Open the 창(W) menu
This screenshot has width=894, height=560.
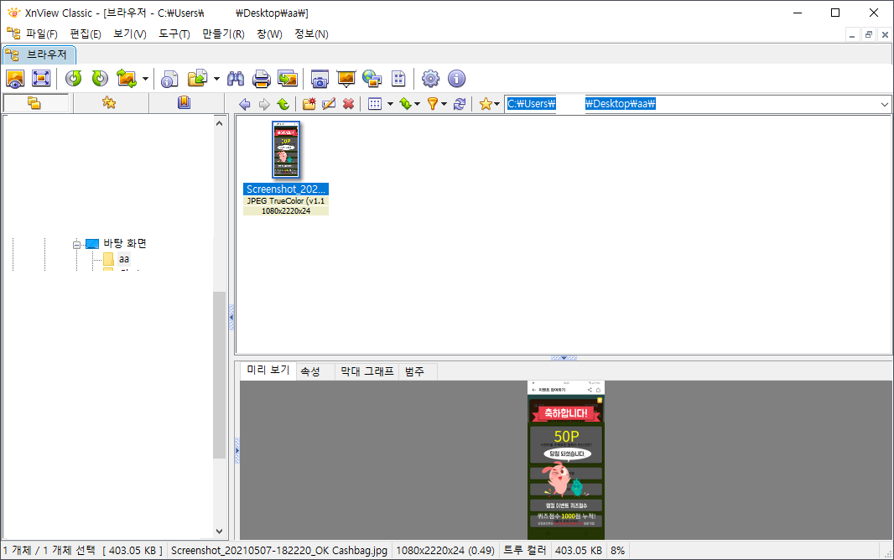(270, 34)
